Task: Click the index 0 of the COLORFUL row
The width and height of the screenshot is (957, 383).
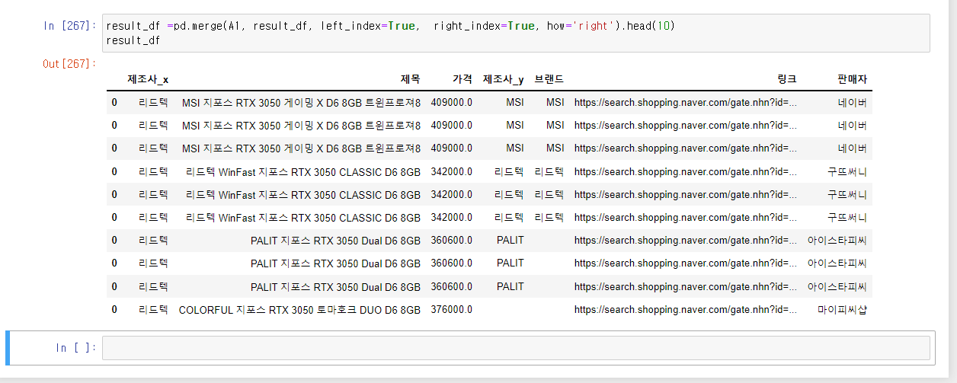Action: [114, 310]
